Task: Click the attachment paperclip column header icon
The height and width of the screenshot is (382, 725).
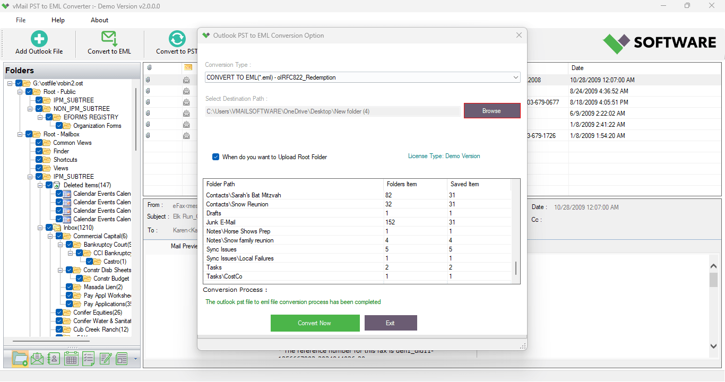Action: click(149, 68)
